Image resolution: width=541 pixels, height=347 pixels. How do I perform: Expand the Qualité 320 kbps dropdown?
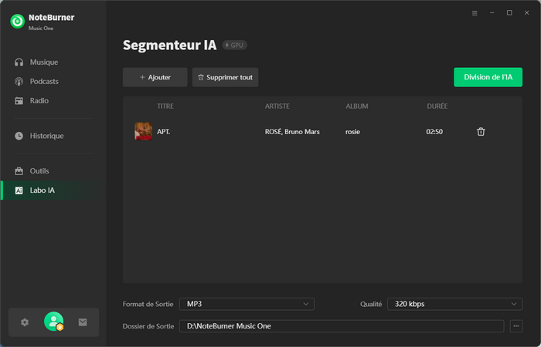click(x=454, y=304)
